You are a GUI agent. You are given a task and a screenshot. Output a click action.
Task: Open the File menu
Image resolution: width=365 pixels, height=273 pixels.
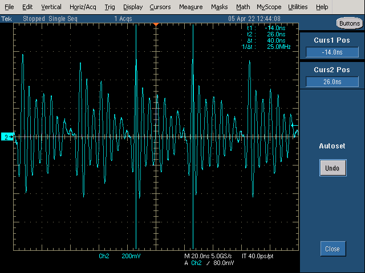tap(9, 7)
